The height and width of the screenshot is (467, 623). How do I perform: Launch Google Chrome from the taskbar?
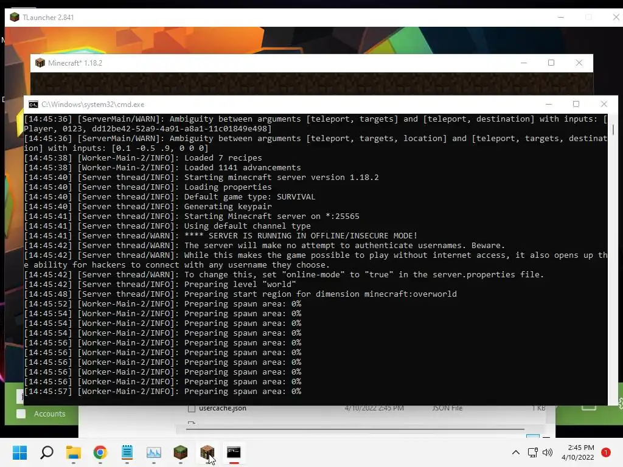pos(100,452)
